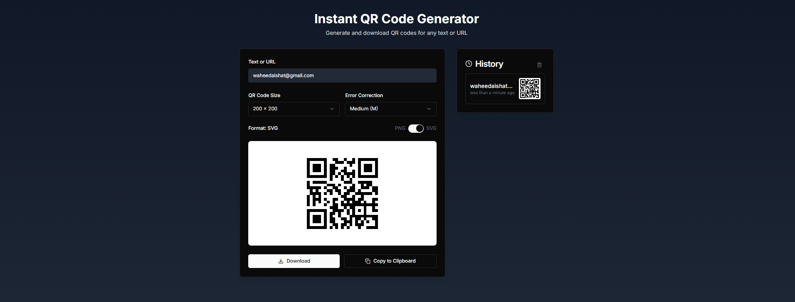Screen dimensions: 795x302
Task: Click the SVG format label
Action: (x=431, y=128)
